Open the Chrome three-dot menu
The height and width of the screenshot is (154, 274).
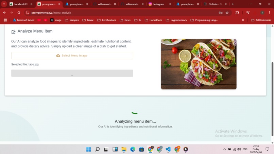tap(270, 13)
